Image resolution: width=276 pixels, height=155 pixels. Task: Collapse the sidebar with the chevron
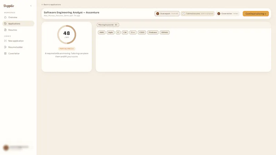coord(31,6)
